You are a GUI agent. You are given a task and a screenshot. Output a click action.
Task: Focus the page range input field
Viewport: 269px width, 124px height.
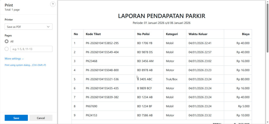(31, 49)
